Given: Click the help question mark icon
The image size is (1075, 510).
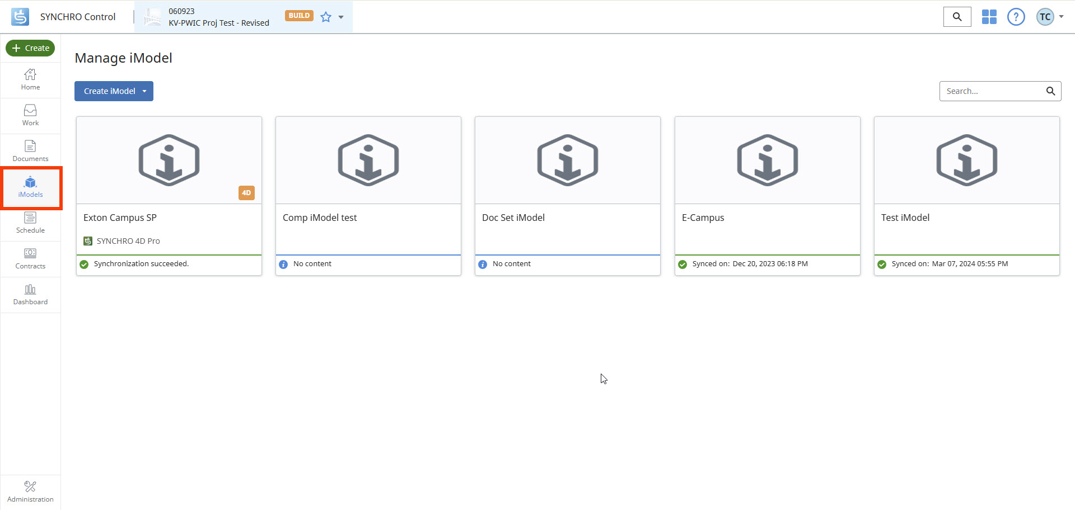Looking at the screenshot, I should coord(1016,17).
